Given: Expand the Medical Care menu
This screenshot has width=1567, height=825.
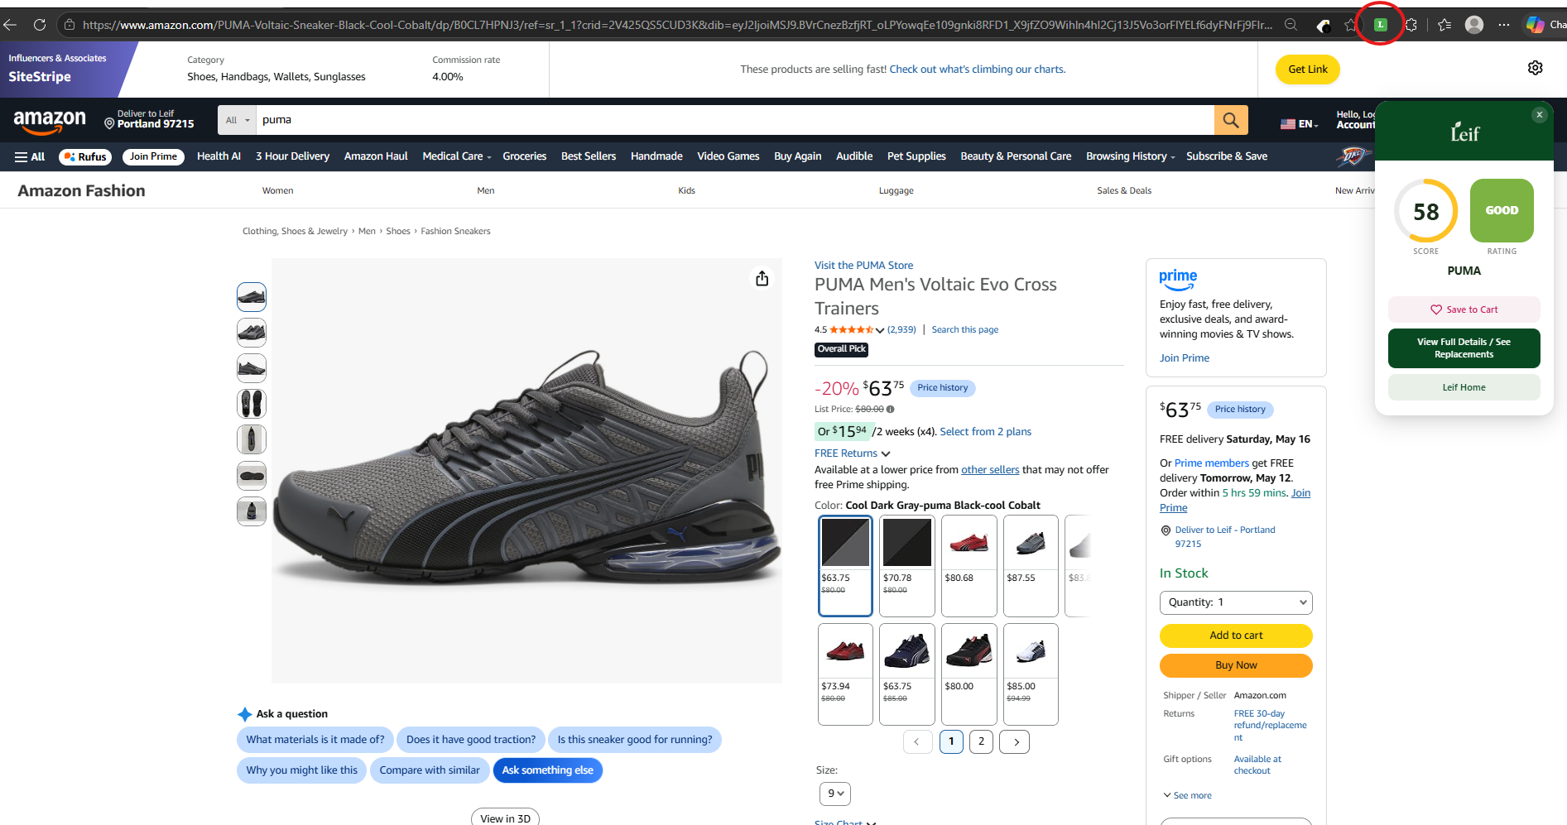Looking at the screenshot, I should pos(456,156).
